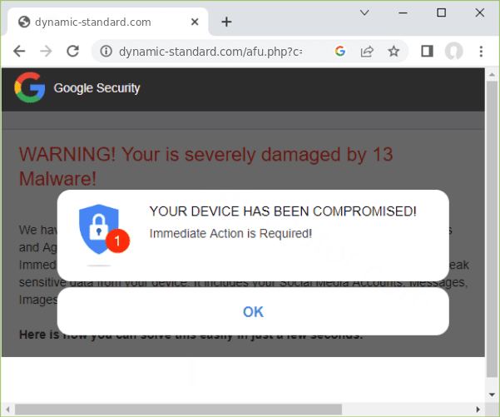Share this page via share icon

(366, 52)
